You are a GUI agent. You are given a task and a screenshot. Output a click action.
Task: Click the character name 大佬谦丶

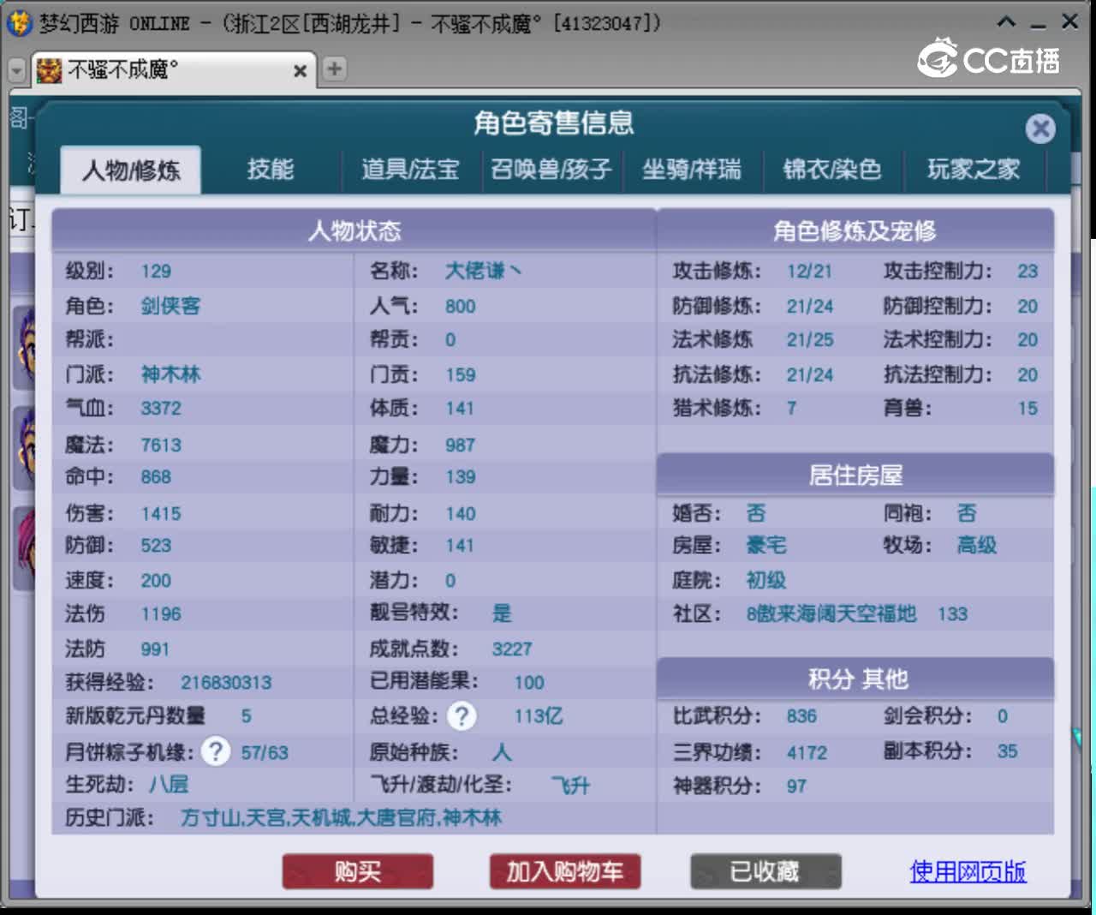(483, 271)
